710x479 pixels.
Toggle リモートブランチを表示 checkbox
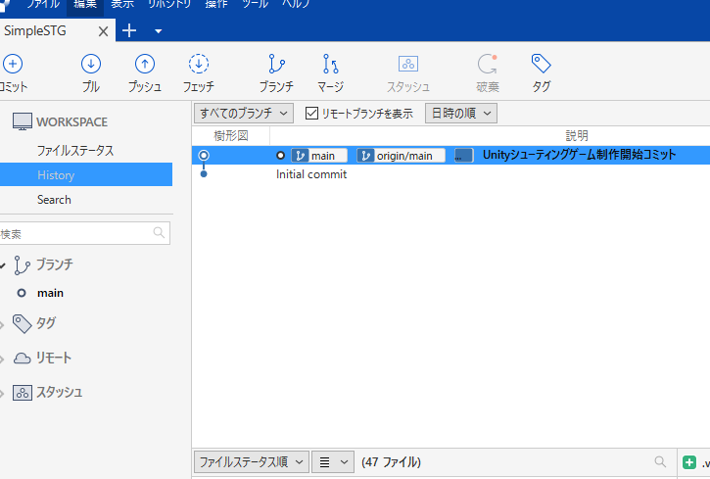tap(311, 114)
